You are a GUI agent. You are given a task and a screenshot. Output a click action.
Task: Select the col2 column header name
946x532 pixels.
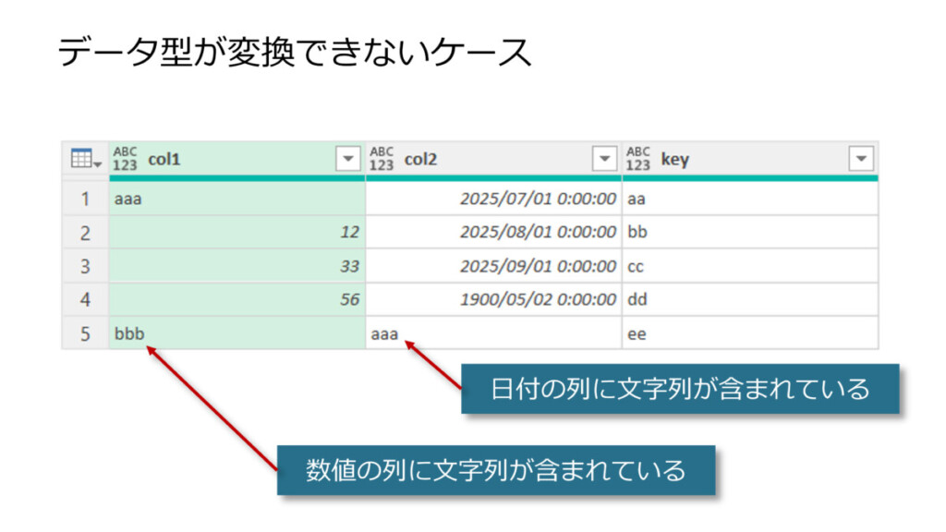[x=420, y=160]
